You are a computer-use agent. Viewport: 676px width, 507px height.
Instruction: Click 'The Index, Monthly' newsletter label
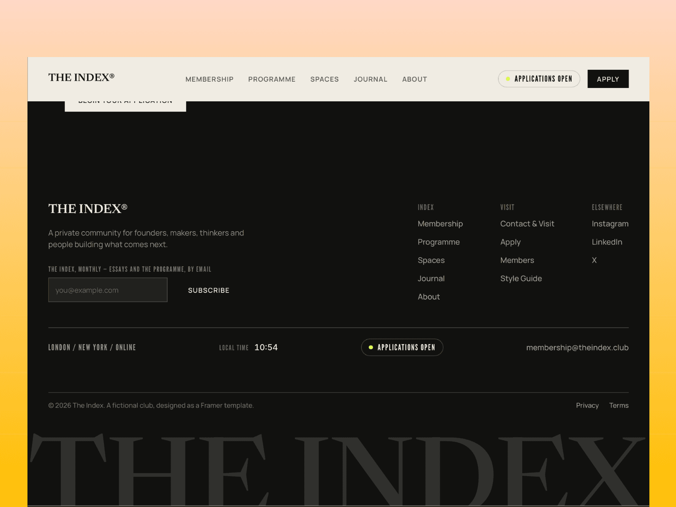coord(130,269)
